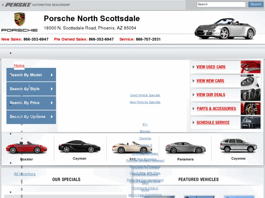Click the Boxster model label
Image resolution: width=265 pixels, height=198 pixels.
coord(27,159)
